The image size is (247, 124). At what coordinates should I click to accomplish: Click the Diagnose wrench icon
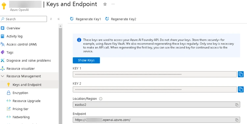[x=2, y=60]
